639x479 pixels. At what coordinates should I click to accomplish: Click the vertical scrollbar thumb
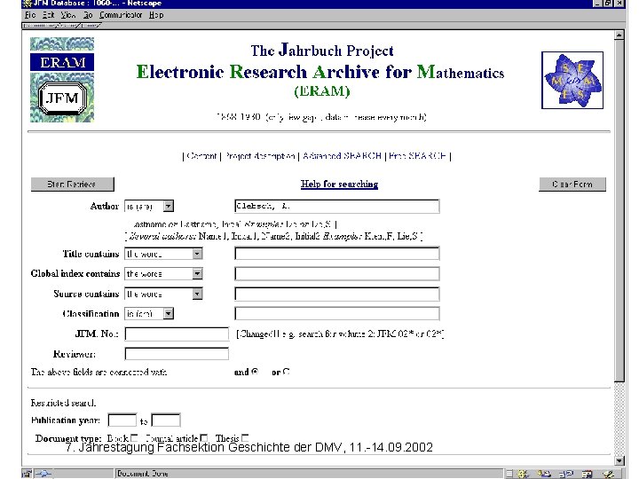click(619, 210)
